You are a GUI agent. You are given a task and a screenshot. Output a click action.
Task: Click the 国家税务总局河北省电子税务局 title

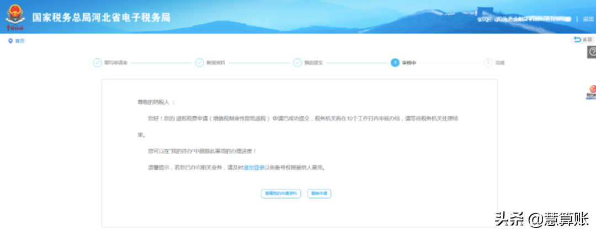click(x=102, y=18)
